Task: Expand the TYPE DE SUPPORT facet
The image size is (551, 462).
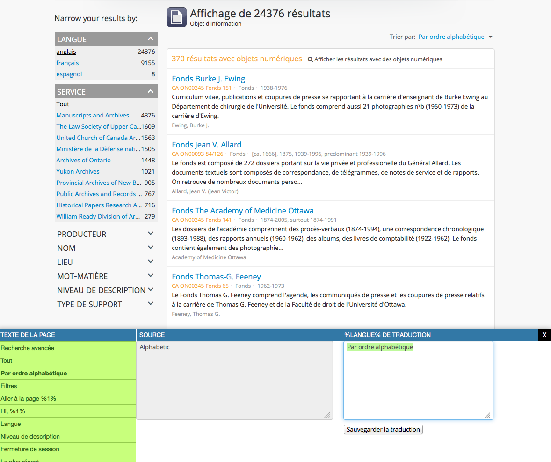Action: point(150,304)
